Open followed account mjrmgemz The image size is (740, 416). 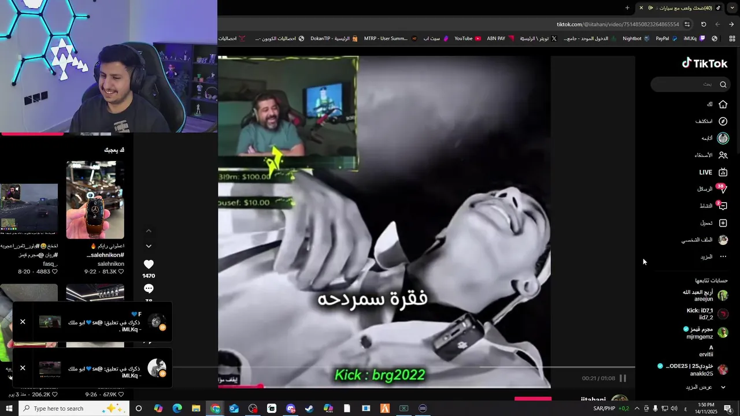705,332
